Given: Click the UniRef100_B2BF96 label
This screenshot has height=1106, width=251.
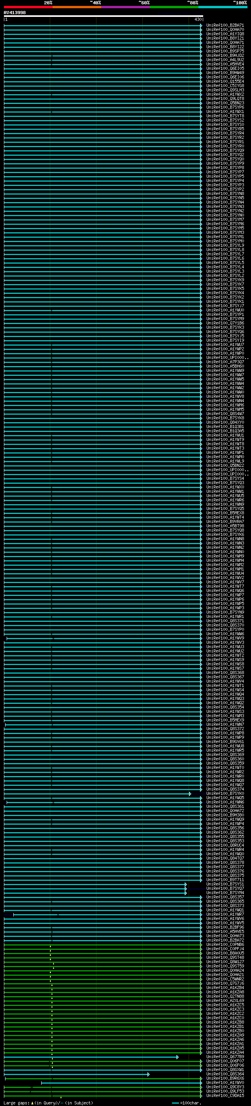Looking at the screenshot, I should tap(225, 927).
